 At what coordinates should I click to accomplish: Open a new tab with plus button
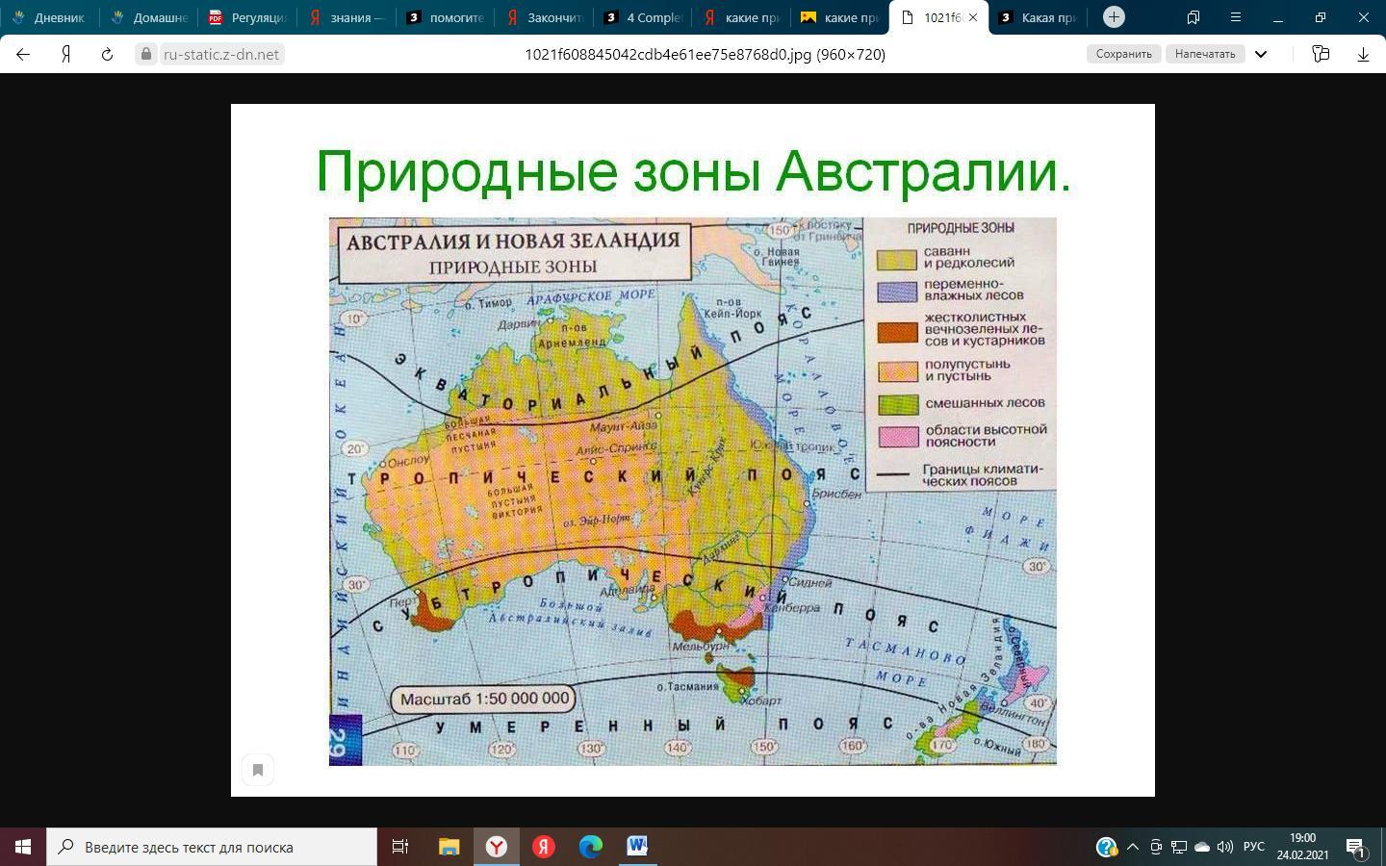pos(1114,17)
